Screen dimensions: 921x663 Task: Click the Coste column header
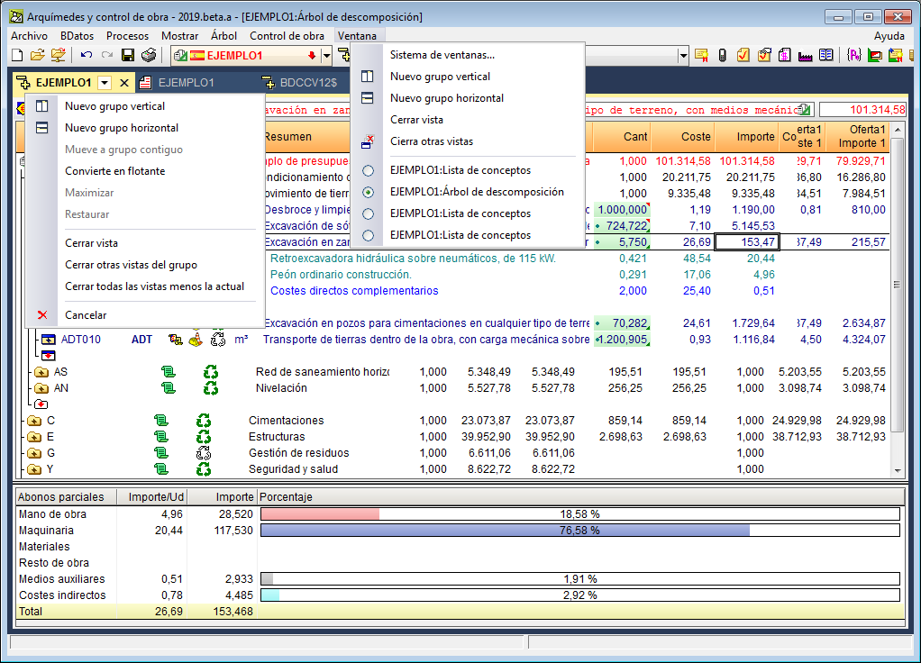(x=683, y=137)
